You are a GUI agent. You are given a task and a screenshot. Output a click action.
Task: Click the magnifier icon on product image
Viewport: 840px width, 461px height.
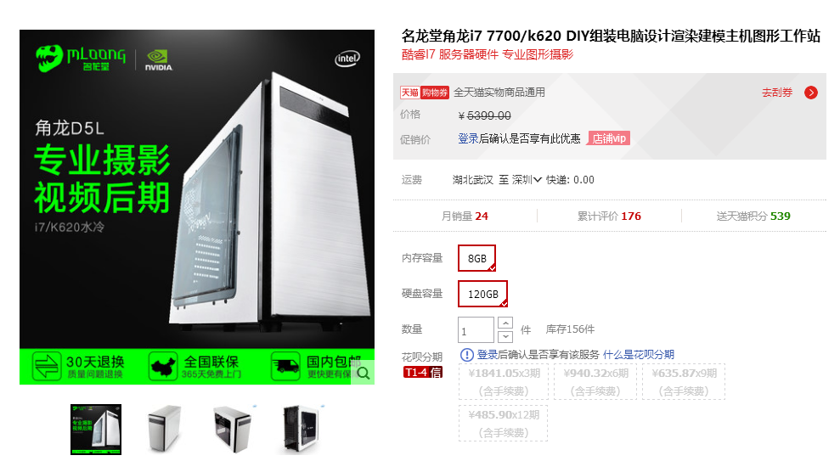tap(364, 374)
